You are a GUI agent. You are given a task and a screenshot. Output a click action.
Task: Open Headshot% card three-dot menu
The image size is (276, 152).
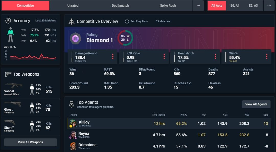tap(215, 56)
